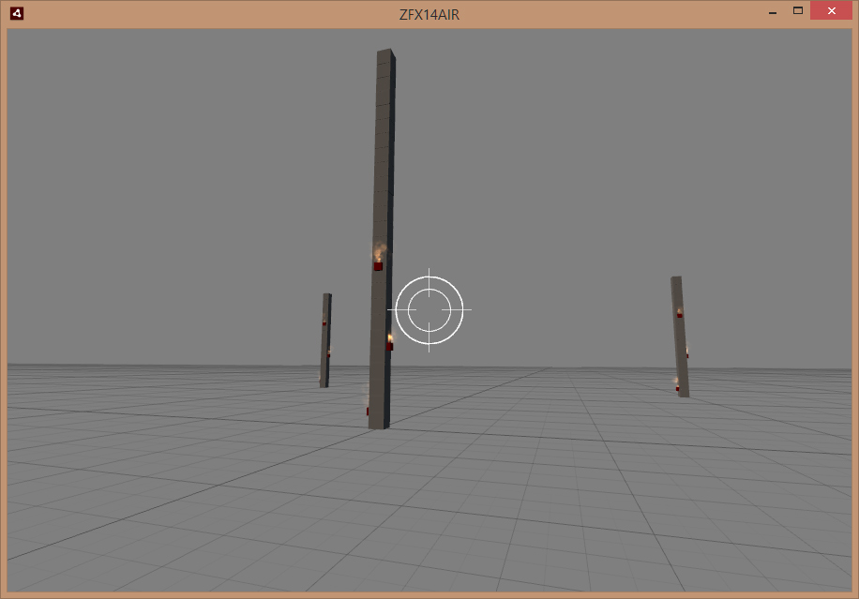Click the torch on the center pillar's right side
This screenshot has height=599, width=859.
pos(390,344)
